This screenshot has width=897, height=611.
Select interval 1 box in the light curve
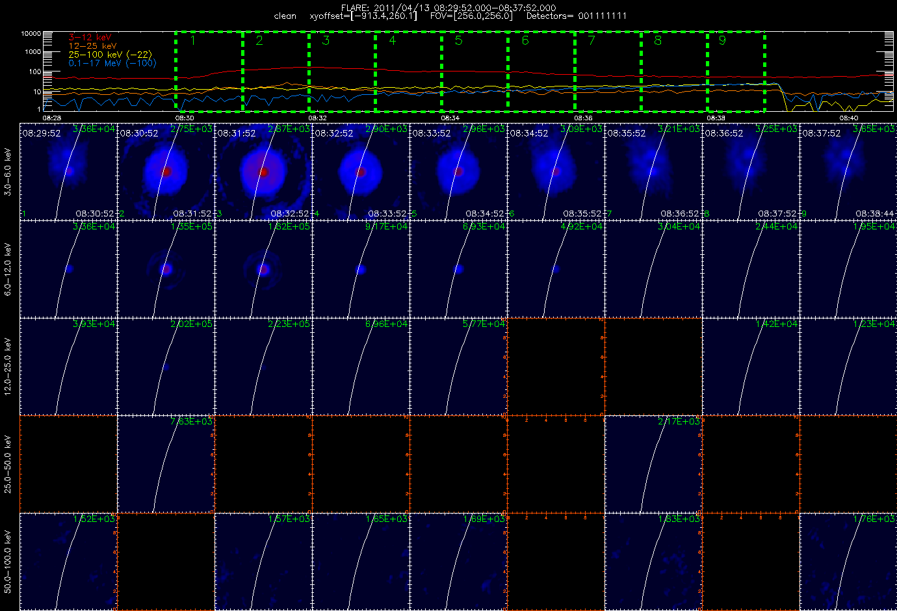pos(209,71)
